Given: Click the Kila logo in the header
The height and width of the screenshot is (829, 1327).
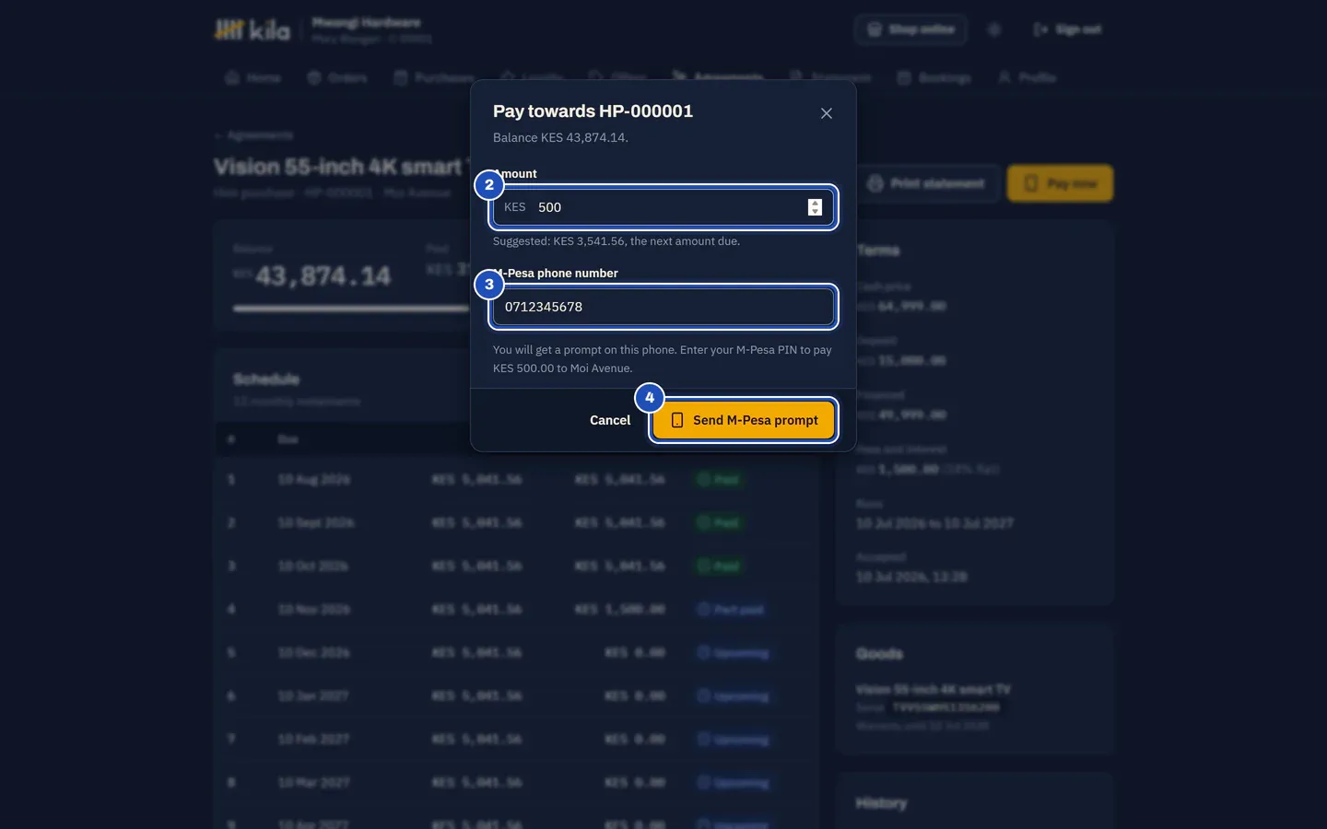Looking at the screenshot, I should [x=252, y=30].
